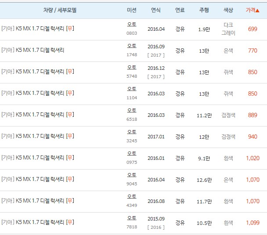Click mileage 9.1만
267x235 pixels.
click(204, 159)
